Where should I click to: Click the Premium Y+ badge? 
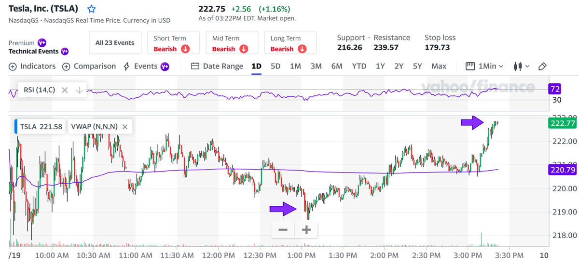pos(42,43)
